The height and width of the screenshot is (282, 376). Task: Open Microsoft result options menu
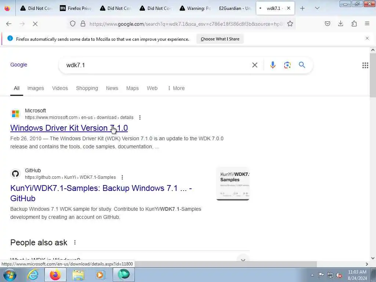(x=140, y=117)
